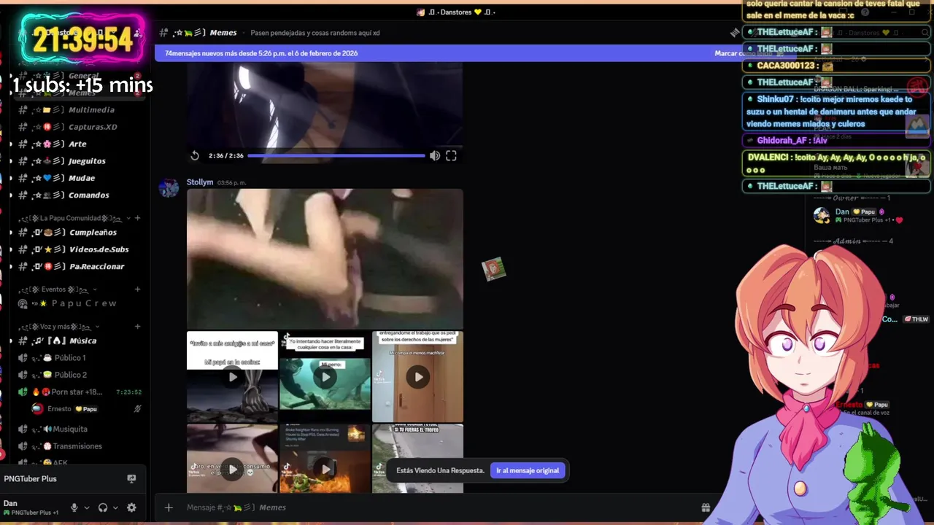The height and width of the screenshot is (525, 934).
Task: Collapse the Voz y más category
Action: (59, 327)
